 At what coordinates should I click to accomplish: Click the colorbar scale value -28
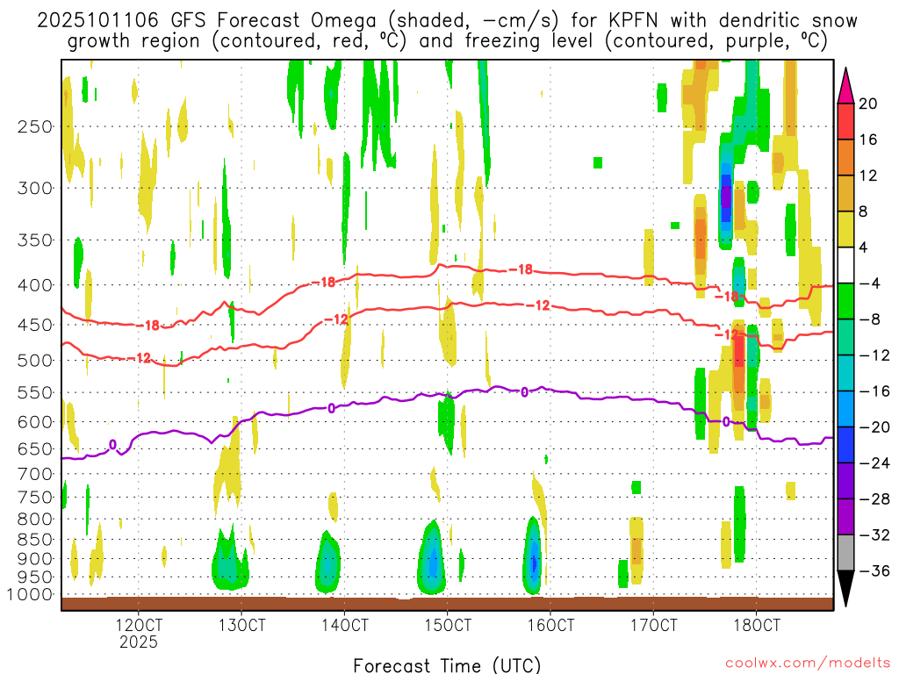click(x=874, y=499)
